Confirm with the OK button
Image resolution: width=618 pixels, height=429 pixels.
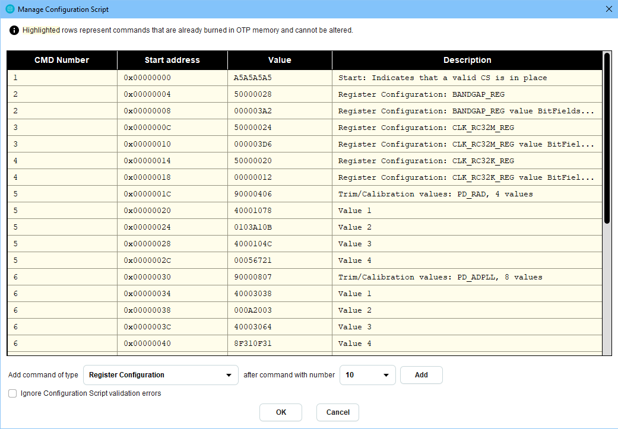tap(281, 412)
